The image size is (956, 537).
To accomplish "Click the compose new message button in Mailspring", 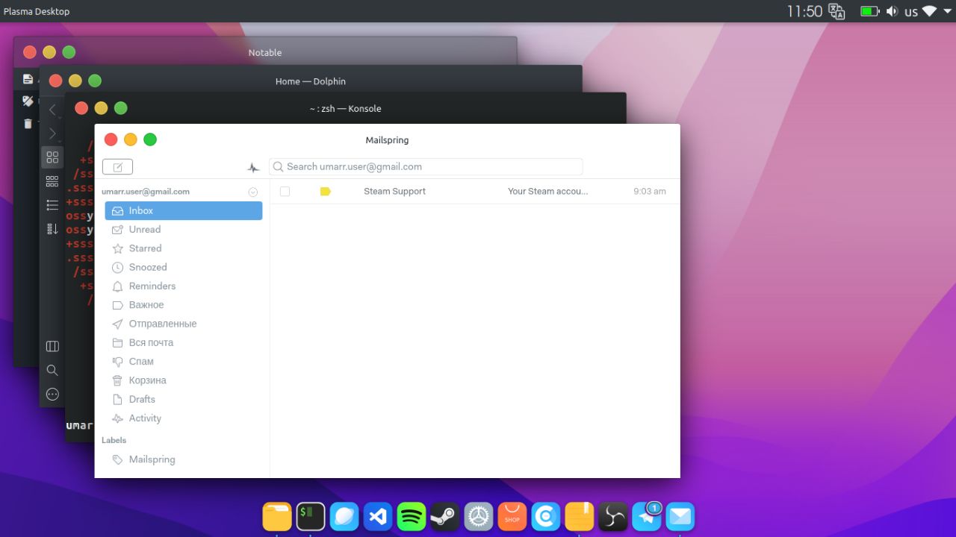I will coord(117,167).
